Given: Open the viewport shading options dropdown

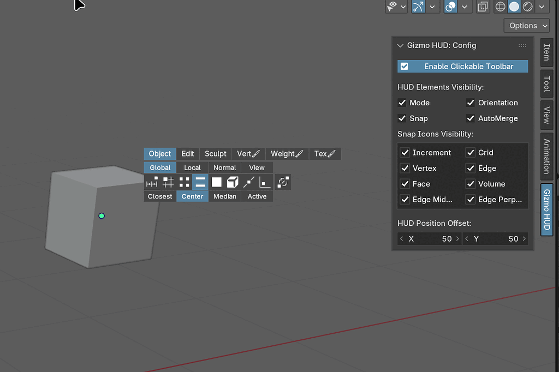Looking at the screenshot, I should tap(542, 7).
